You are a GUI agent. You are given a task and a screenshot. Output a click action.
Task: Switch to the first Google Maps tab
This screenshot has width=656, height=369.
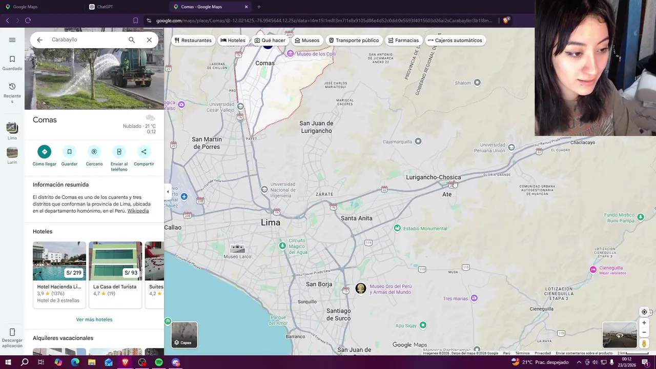[x=25, y=7]
